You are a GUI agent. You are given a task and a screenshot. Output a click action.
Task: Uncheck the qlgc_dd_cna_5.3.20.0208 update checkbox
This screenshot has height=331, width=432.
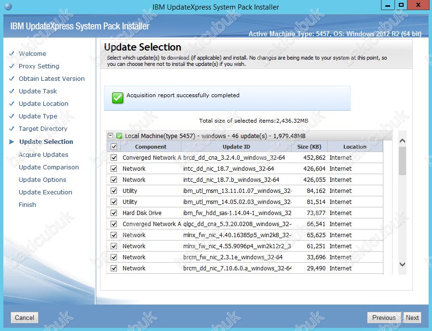(114, 224)
